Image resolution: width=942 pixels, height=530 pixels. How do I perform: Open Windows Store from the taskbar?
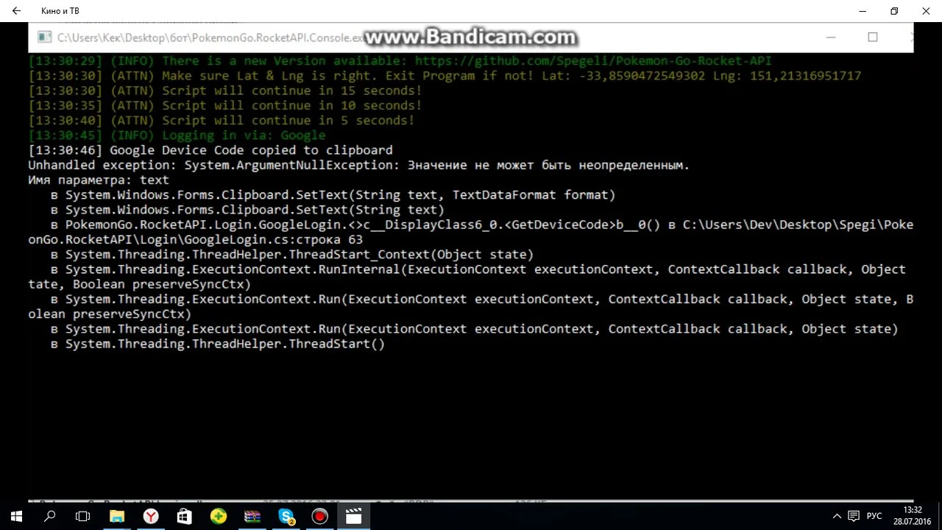(x=185, y=516)
